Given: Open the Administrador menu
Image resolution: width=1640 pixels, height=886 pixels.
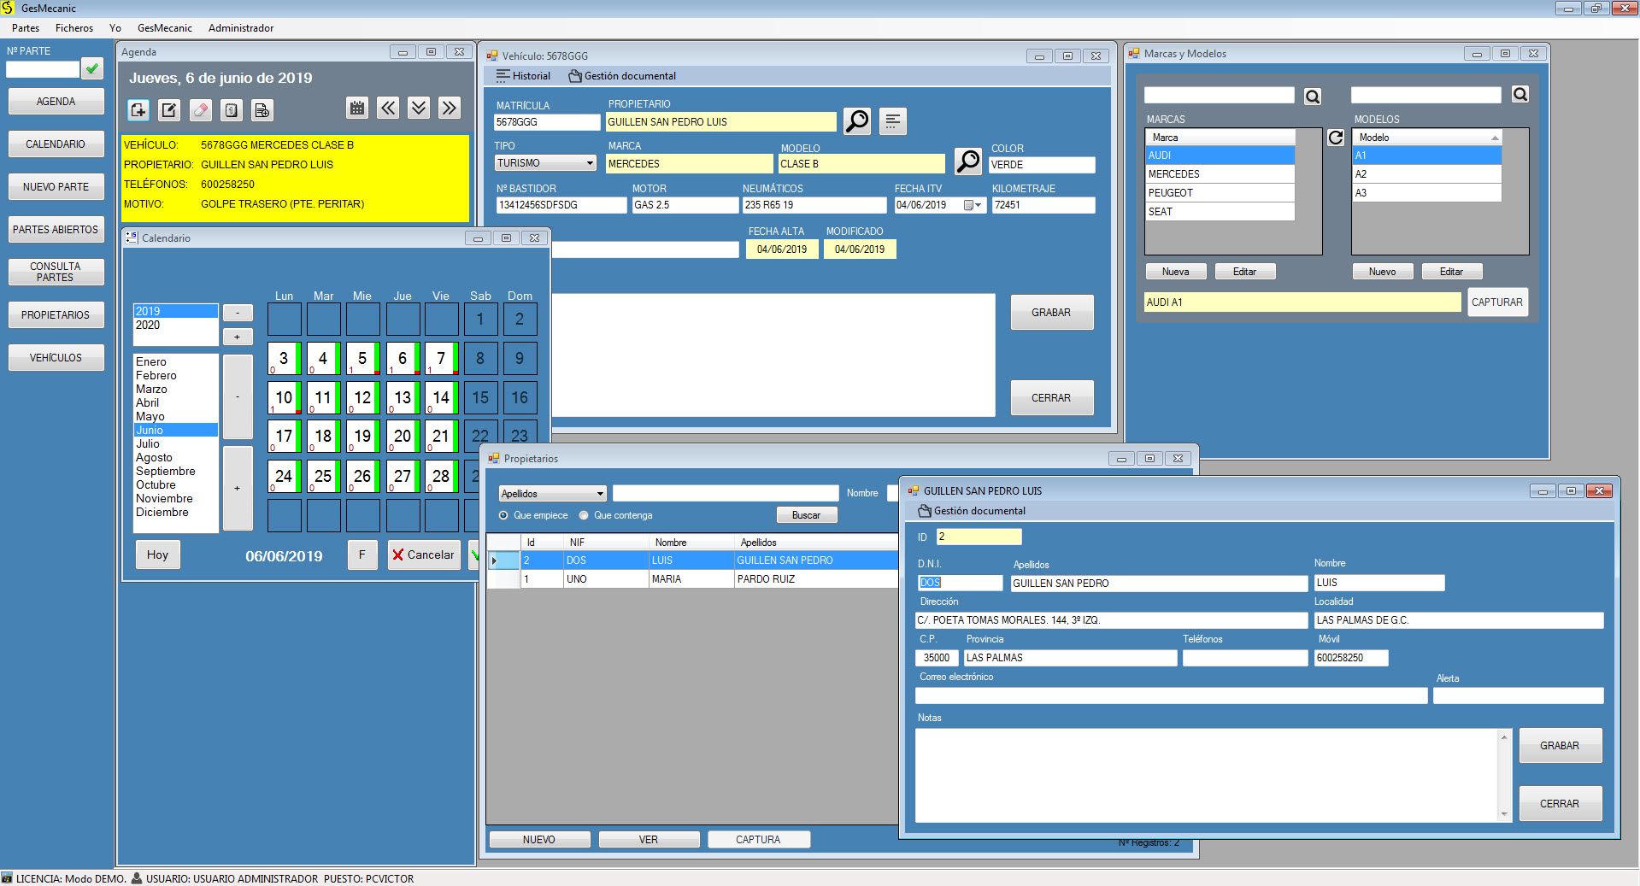Looking at the screenshot, I should [241, 28].
